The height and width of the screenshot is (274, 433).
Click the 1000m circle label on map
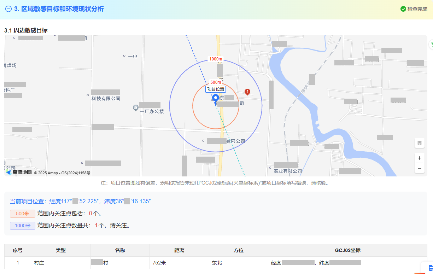point(216,59)
